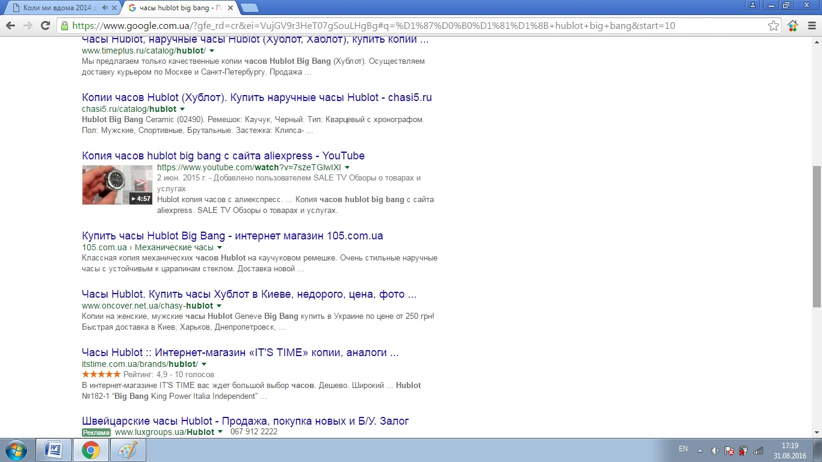This screenshot has width=822, height=462.
Task: Click the Chrome taskbar icon
Action: coord(91,450)
